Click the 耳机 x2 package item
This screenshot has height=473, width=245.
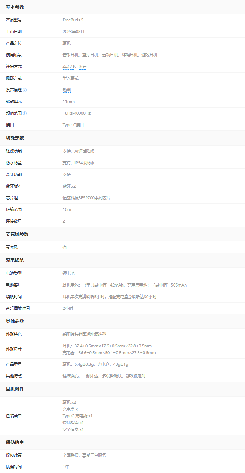[69, 402]
